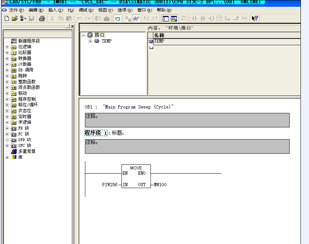Viewport: 309px width, 244px height.
Task: Toggle the Details view icon
Action: tap(174, 19)
